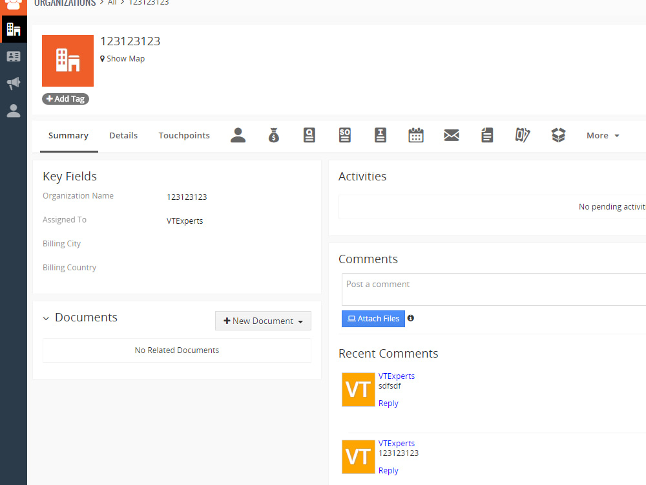Click the VT avatar on 123123123 comment
The image size is (646, 485).
tap(359, 457)
